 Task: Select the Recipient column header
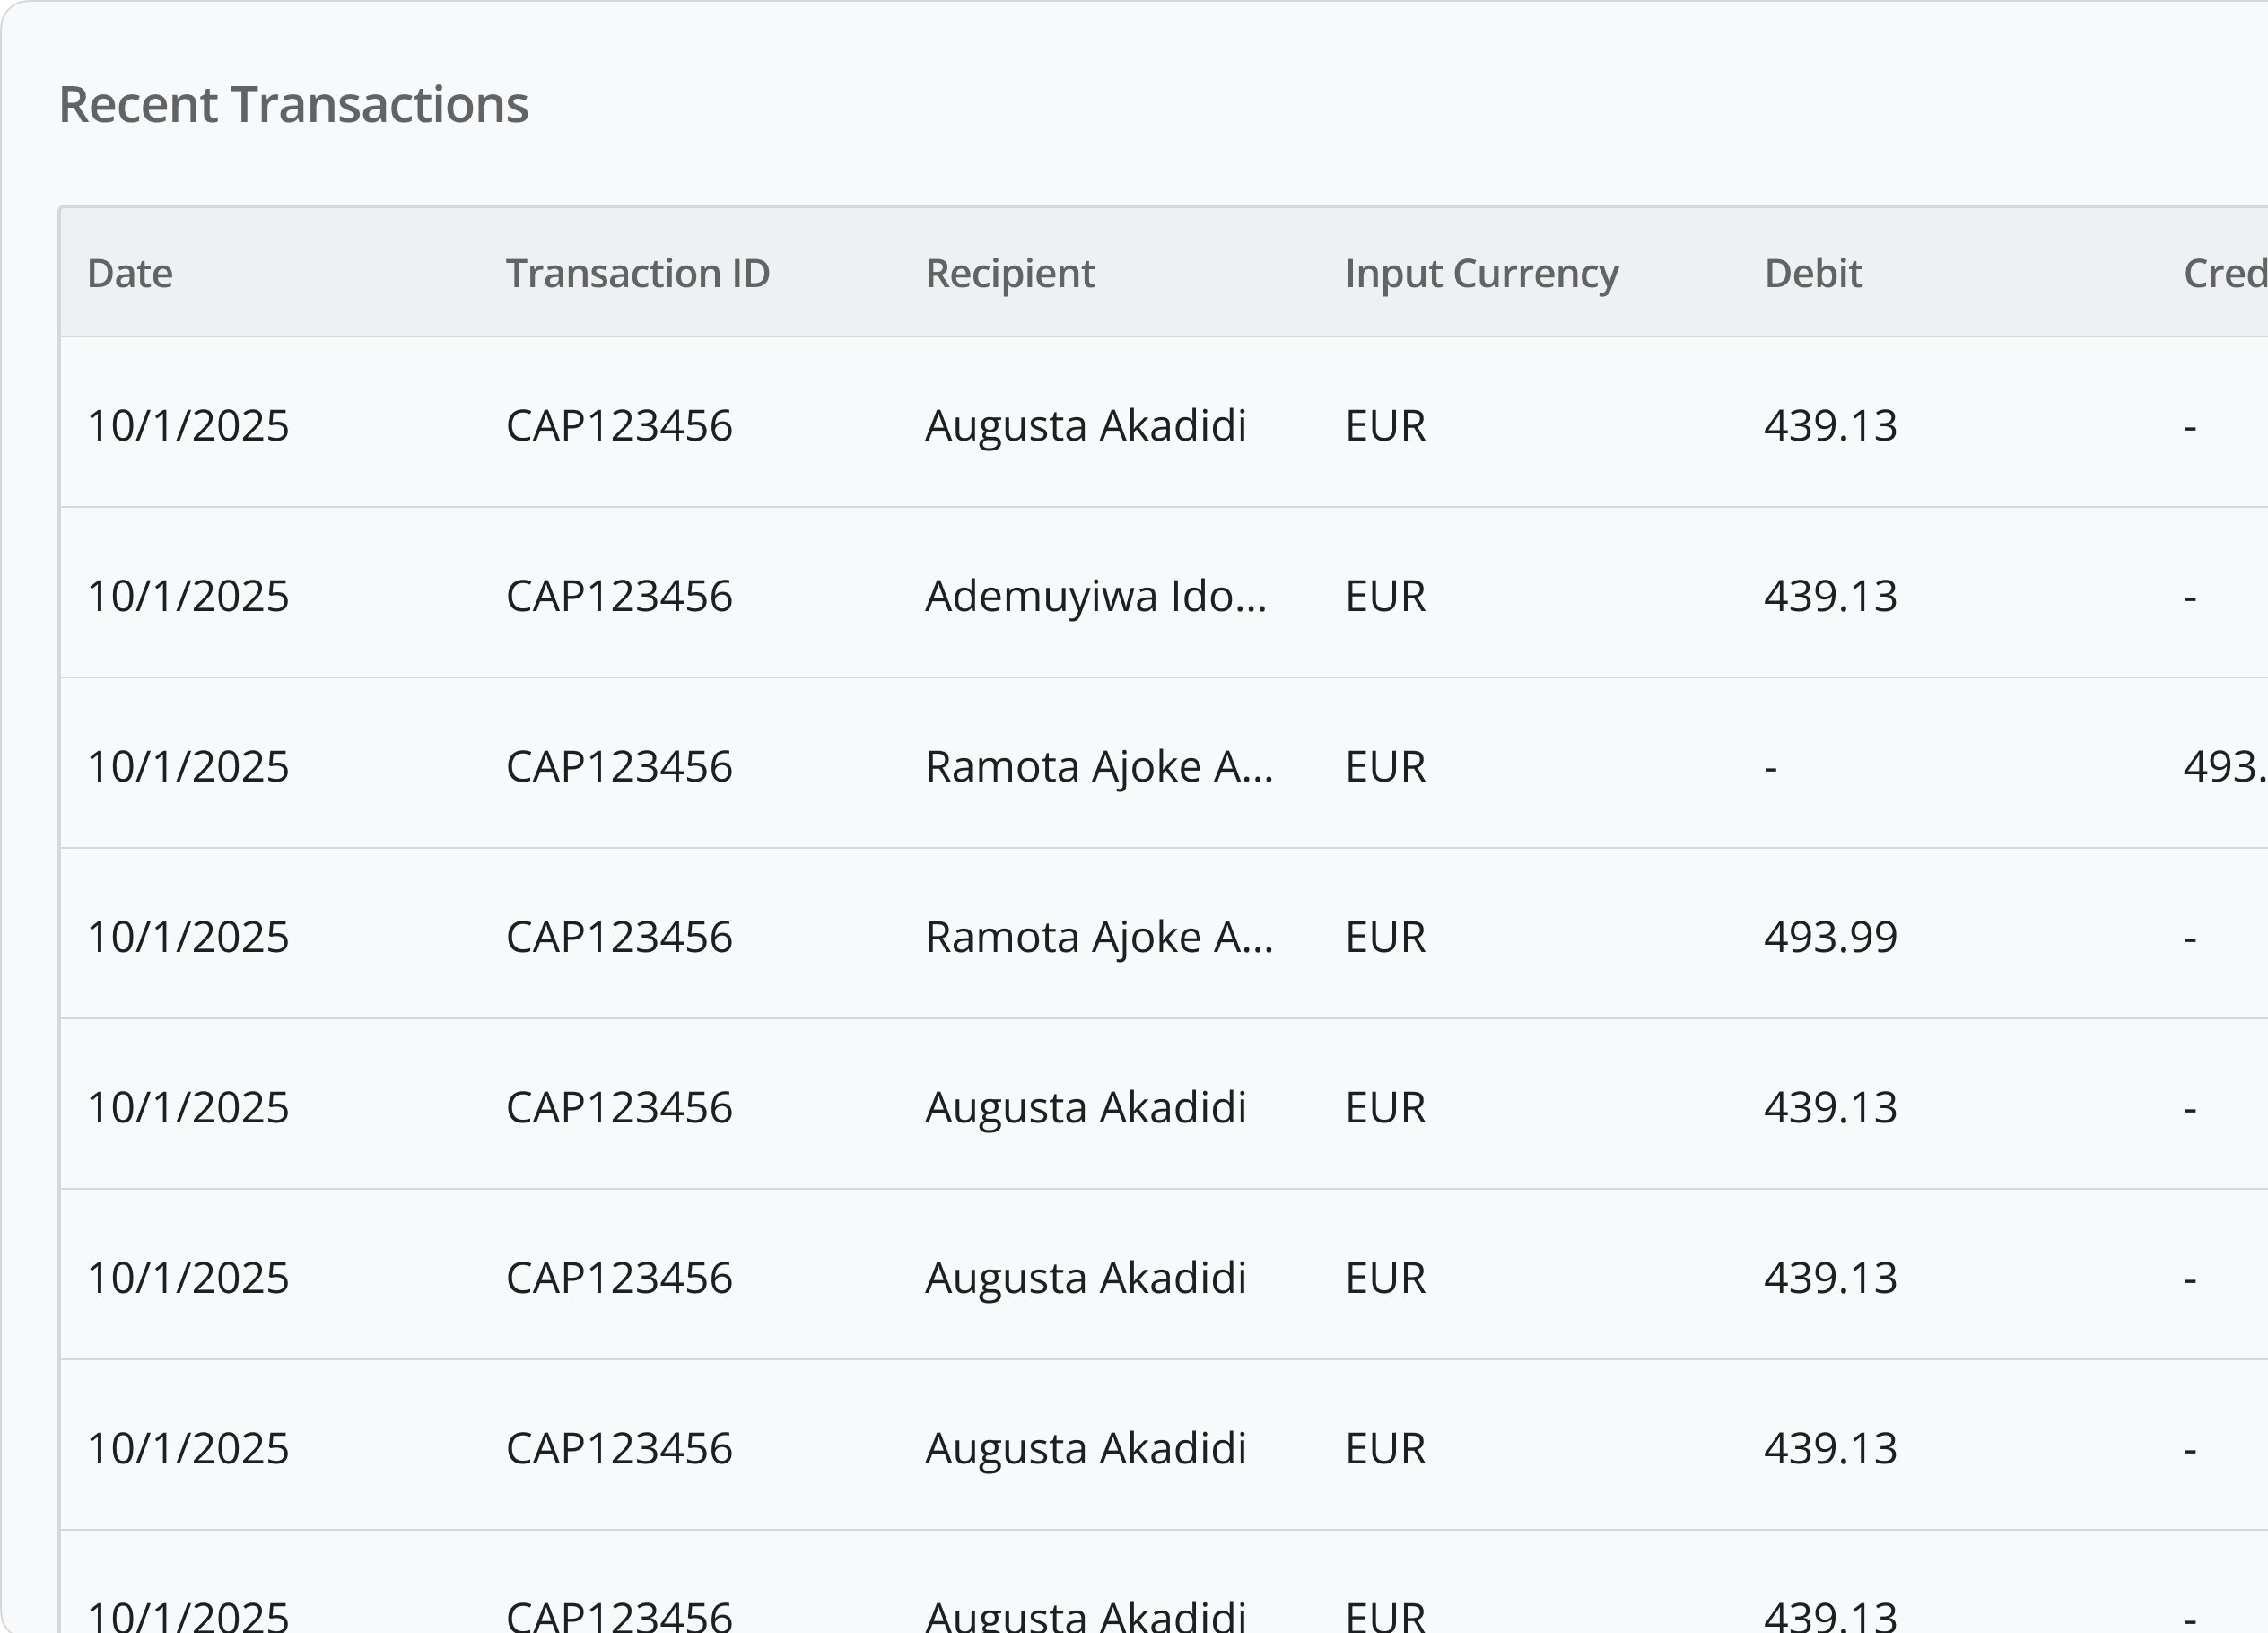[1010, 273]
